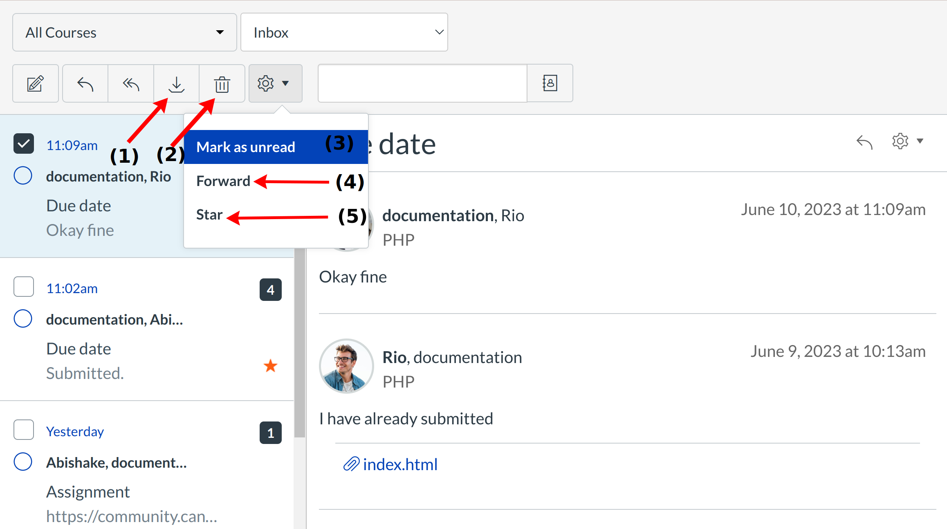Choose Star from the gear menu
This screenshot has height=529, width=947.
pos(209,215)
